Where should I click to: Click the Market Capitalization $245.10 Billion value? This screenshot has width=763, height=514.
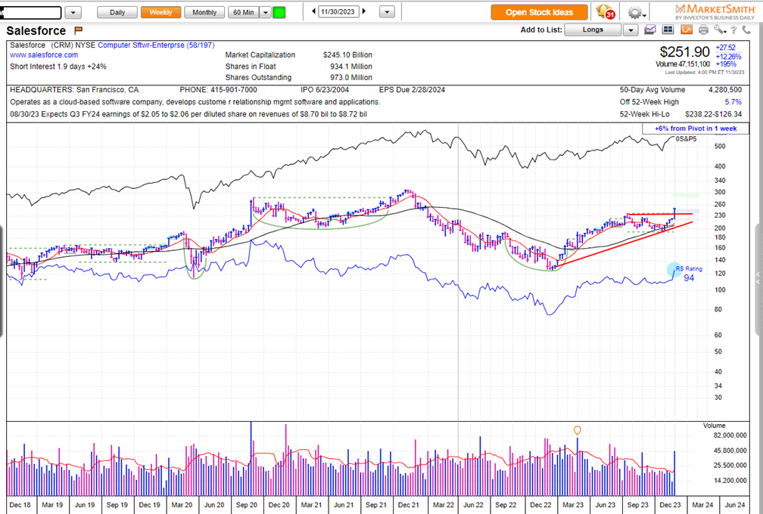click(x=347, y=55)
